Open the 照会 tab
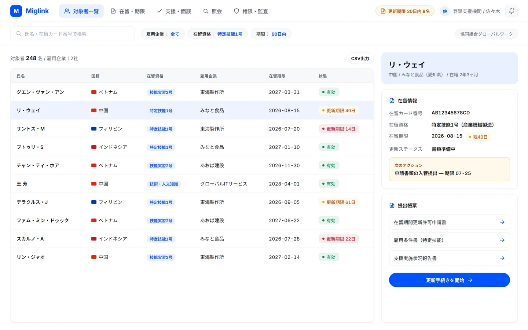 pyautogui.click(x=213, y=11)
